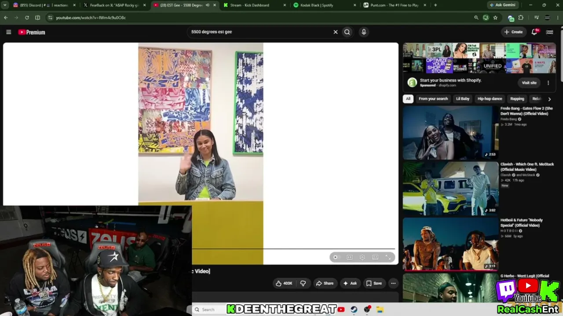Open G Herbo - Went Legit title
Screen dimensions: 563x316
point(525,276)
